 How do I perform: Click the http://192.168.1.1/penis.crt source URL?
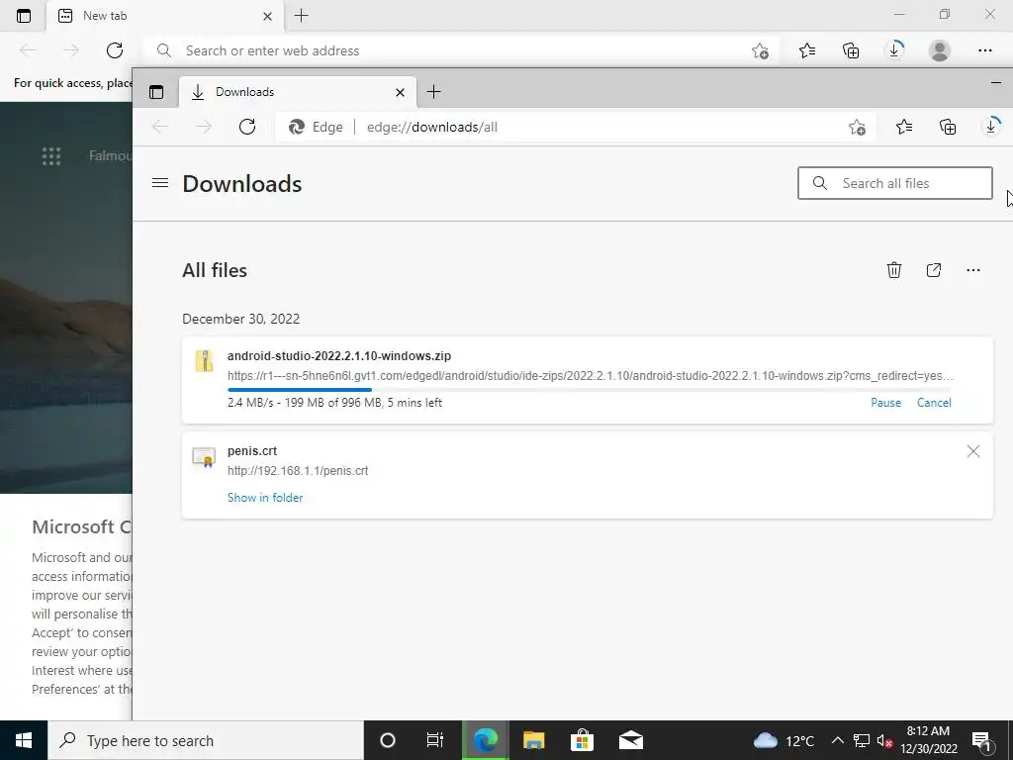(298, 470)
